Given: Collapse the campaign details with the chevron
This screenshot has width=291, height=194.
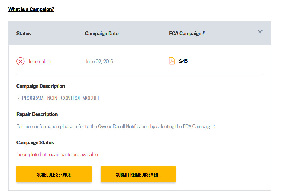Looking at the screenshot, I should pos(260,31).
